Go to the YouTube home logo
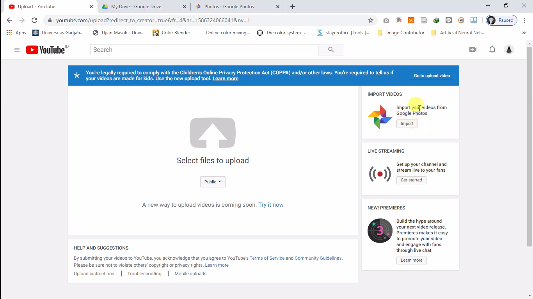Viewport: 533px width, 299px height. click(45, 50)
